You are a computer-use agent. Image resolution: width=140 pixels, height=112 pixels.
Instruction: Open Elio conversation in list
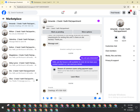pyautogui.click(x=20, y=72)
